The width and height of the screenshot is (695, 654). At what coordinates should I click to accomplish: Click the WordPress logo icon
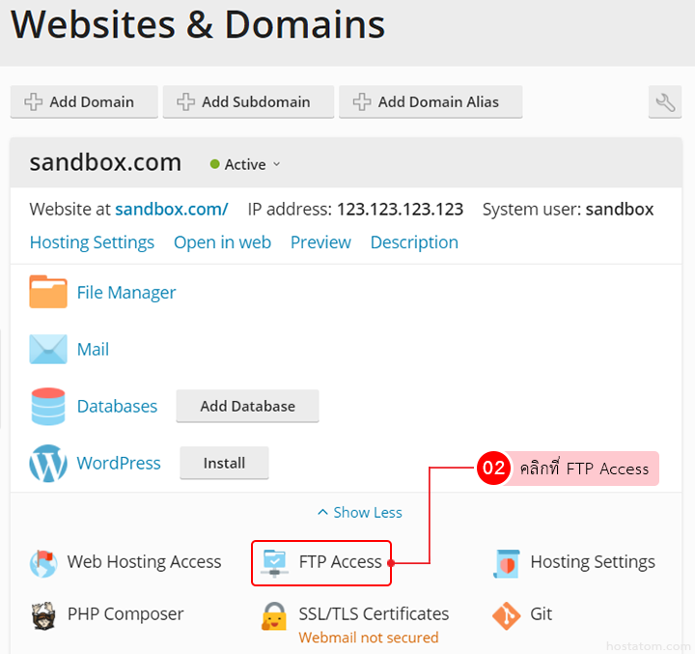48,464
